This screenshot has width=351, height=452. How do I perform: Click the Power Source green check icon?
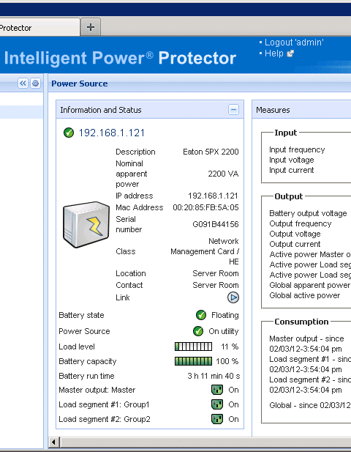coord(198,331)
